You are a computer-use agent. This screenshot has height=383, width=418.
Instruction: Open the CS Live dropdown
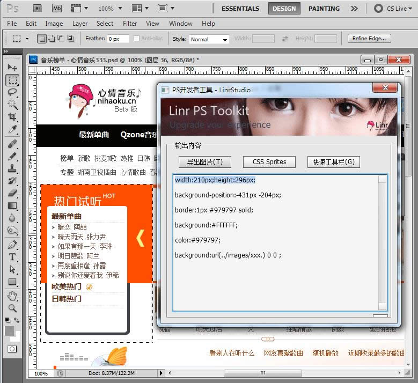point(393,9)
